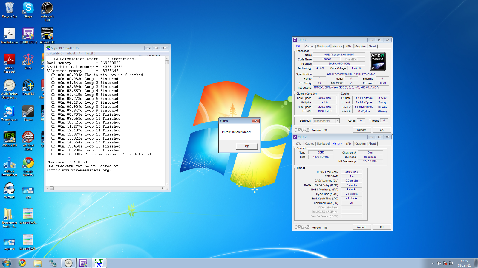The image size is (478, 268).
Task: Open the Adobe Reader 9 desktop icon
Action: coord(9,63)
